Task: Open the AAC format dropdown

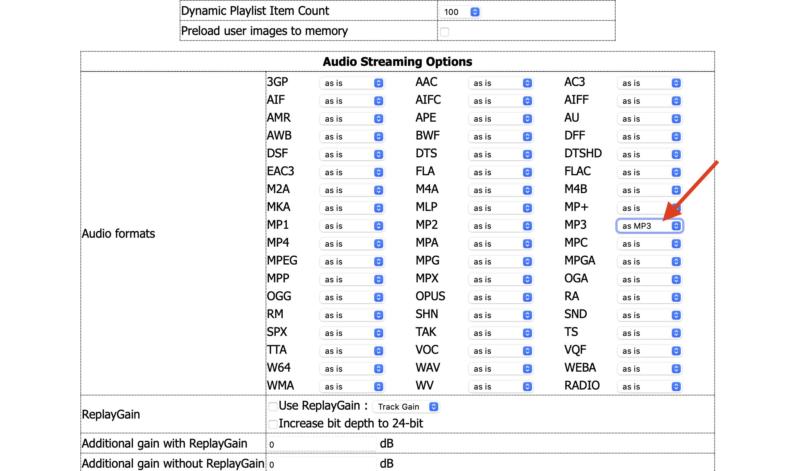Action: tap(500, 83)
